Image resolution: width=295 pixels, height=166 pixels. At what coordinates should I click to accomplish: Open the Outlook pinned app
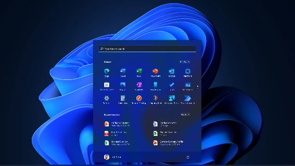coord(171,73)
